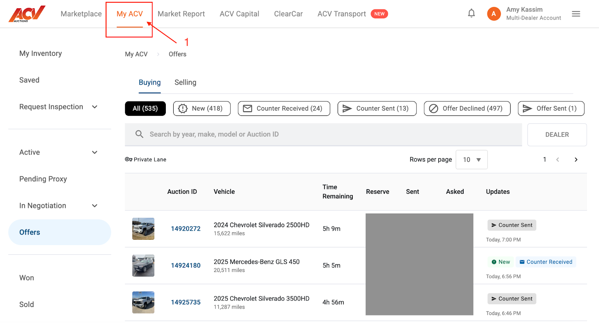Switch to the Buying tab
This screenshot has height=323, width=599.
[x=150, y=82]
